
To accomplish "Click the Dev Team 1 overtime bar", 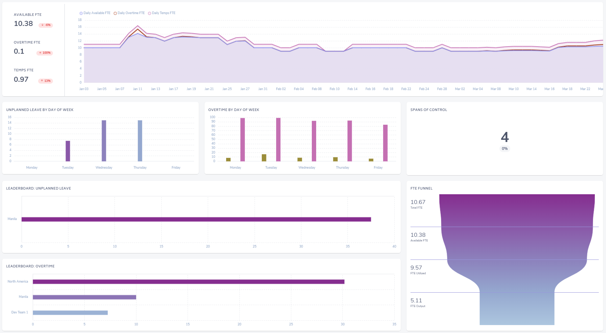I will [x=70, y=313].
